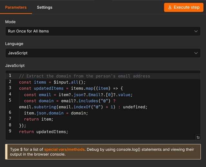The width and height of the screenshot is (206, 167).
Task: Click line item.json.domain = domain
Action: [x=56, y=113]
